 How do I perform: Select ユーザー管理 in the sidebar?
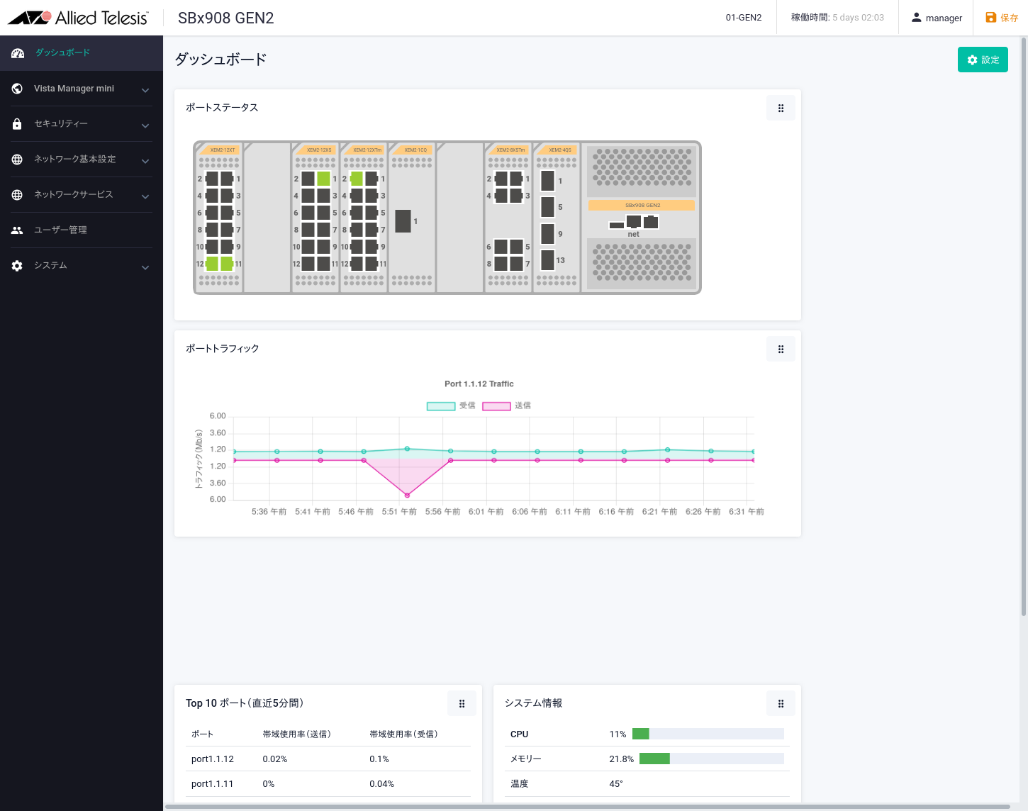(61, 230)
